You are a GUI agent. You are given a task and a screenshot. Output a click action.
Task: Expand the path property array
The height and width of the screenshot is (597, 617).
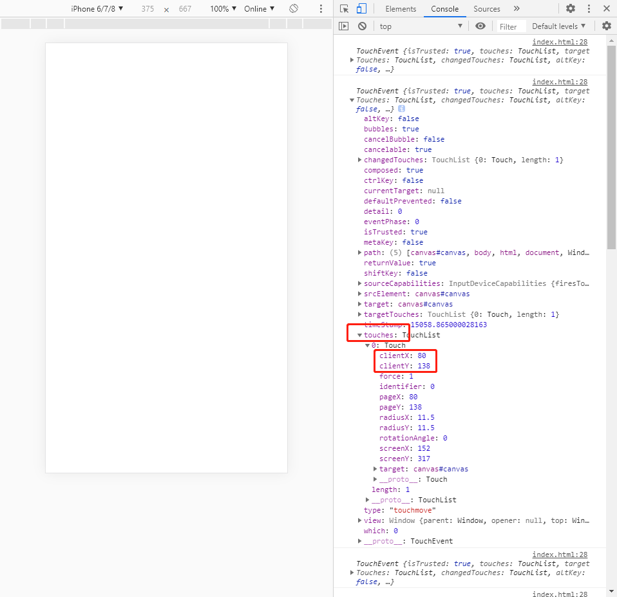coord(359,252)
